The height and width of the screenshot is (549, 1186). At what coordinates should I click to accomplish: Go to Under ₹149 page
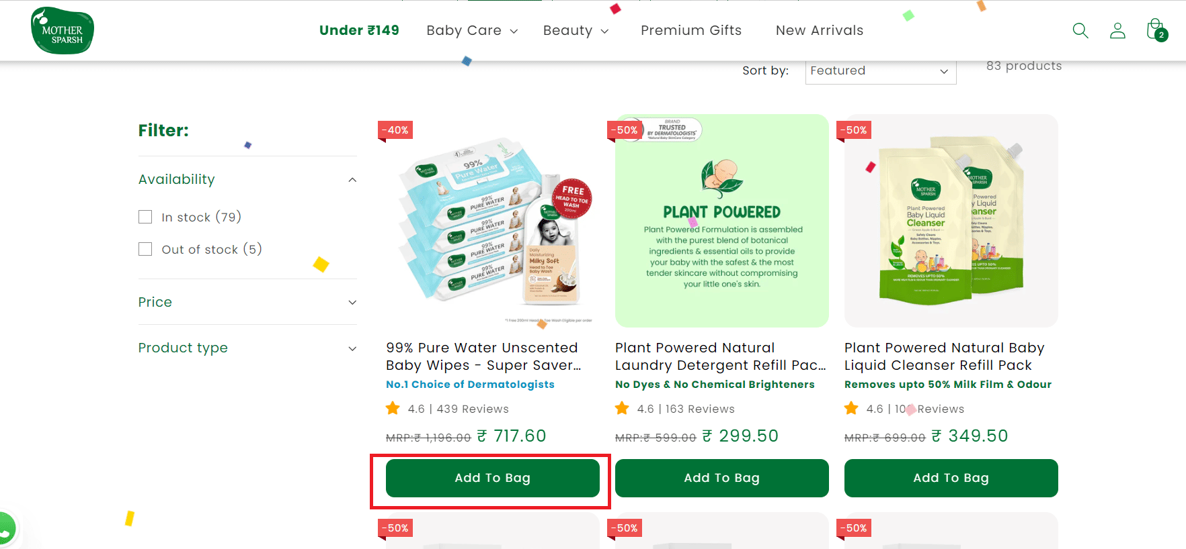(359, 31)
